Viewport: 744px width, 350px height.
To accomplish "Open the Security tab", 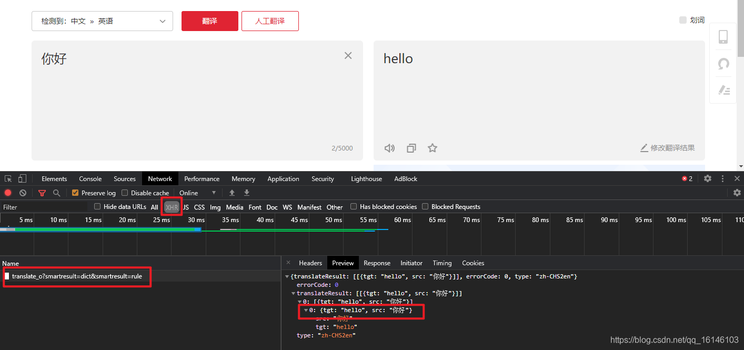I will 323,179.
